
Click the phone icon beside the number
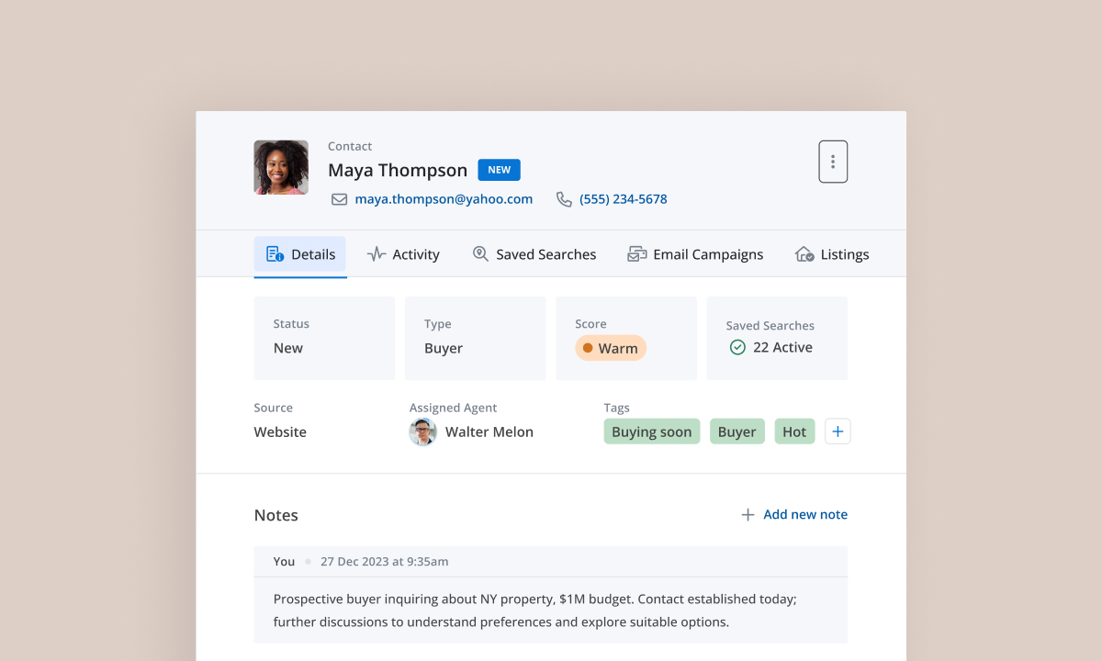[564, 199]
